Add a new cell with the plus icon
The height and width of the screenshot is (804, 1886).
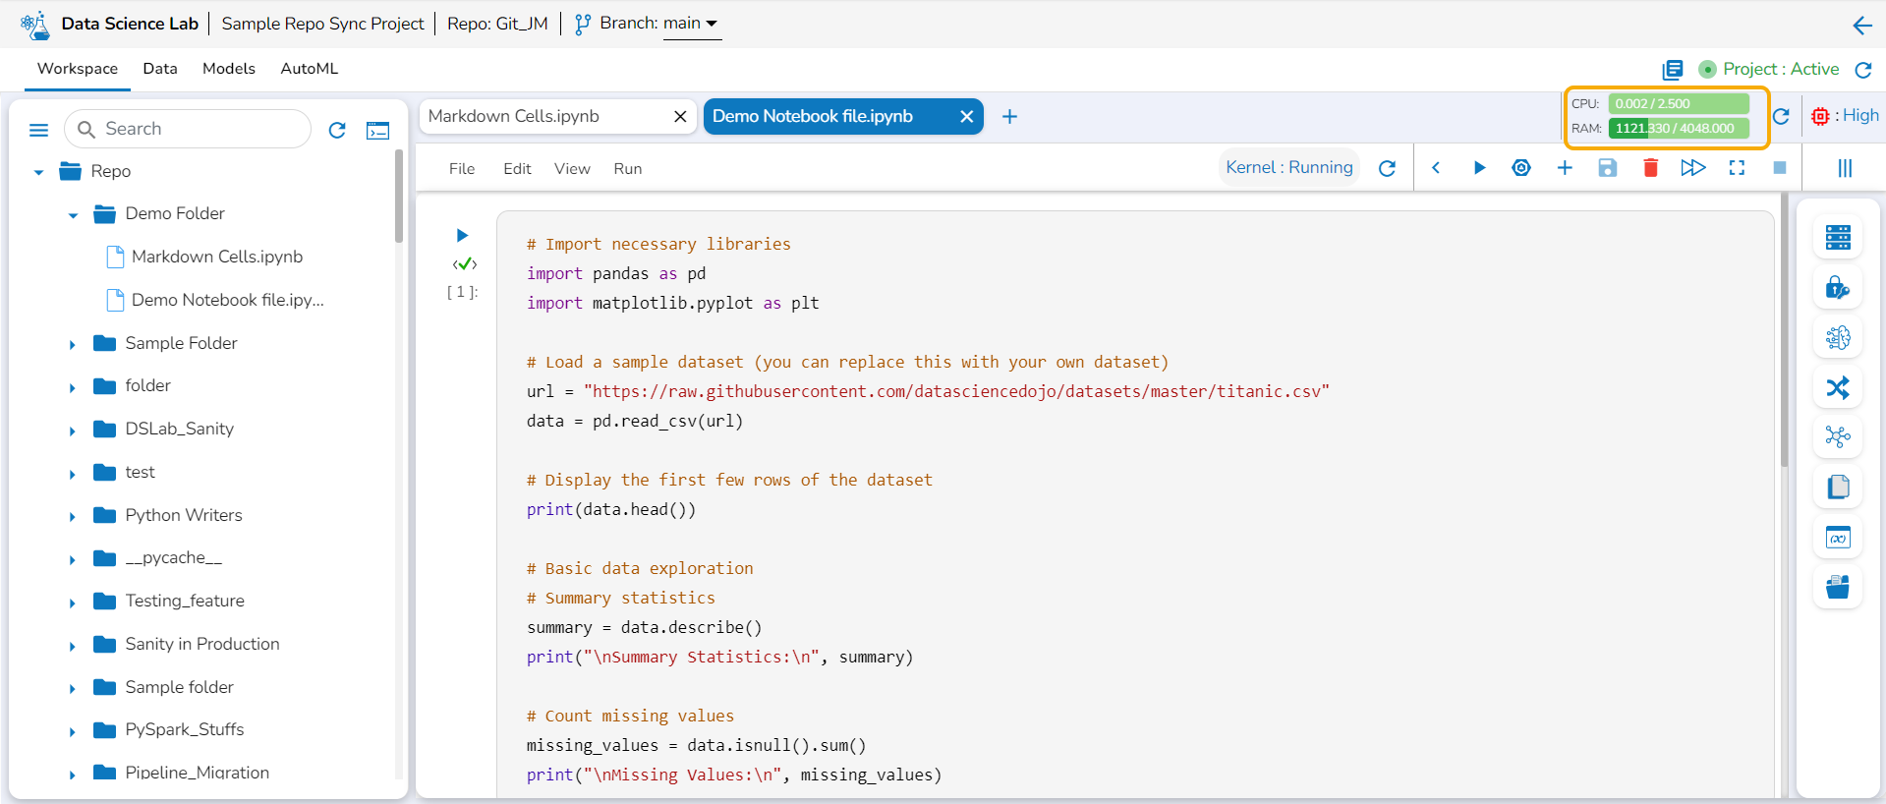click(1565, 168)
